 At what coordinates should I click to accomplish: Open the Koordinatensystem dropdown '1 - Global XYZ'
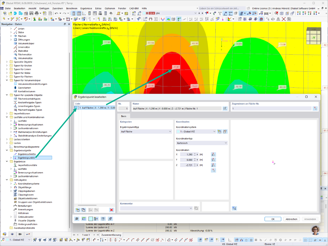[196, 131]
